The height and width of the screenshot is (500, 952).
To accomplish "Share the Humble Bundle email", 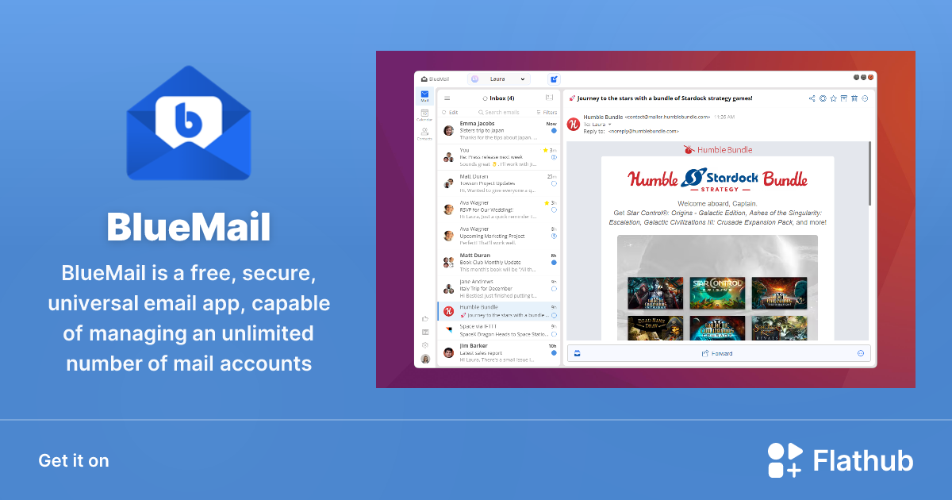I will tap(812, 98).
